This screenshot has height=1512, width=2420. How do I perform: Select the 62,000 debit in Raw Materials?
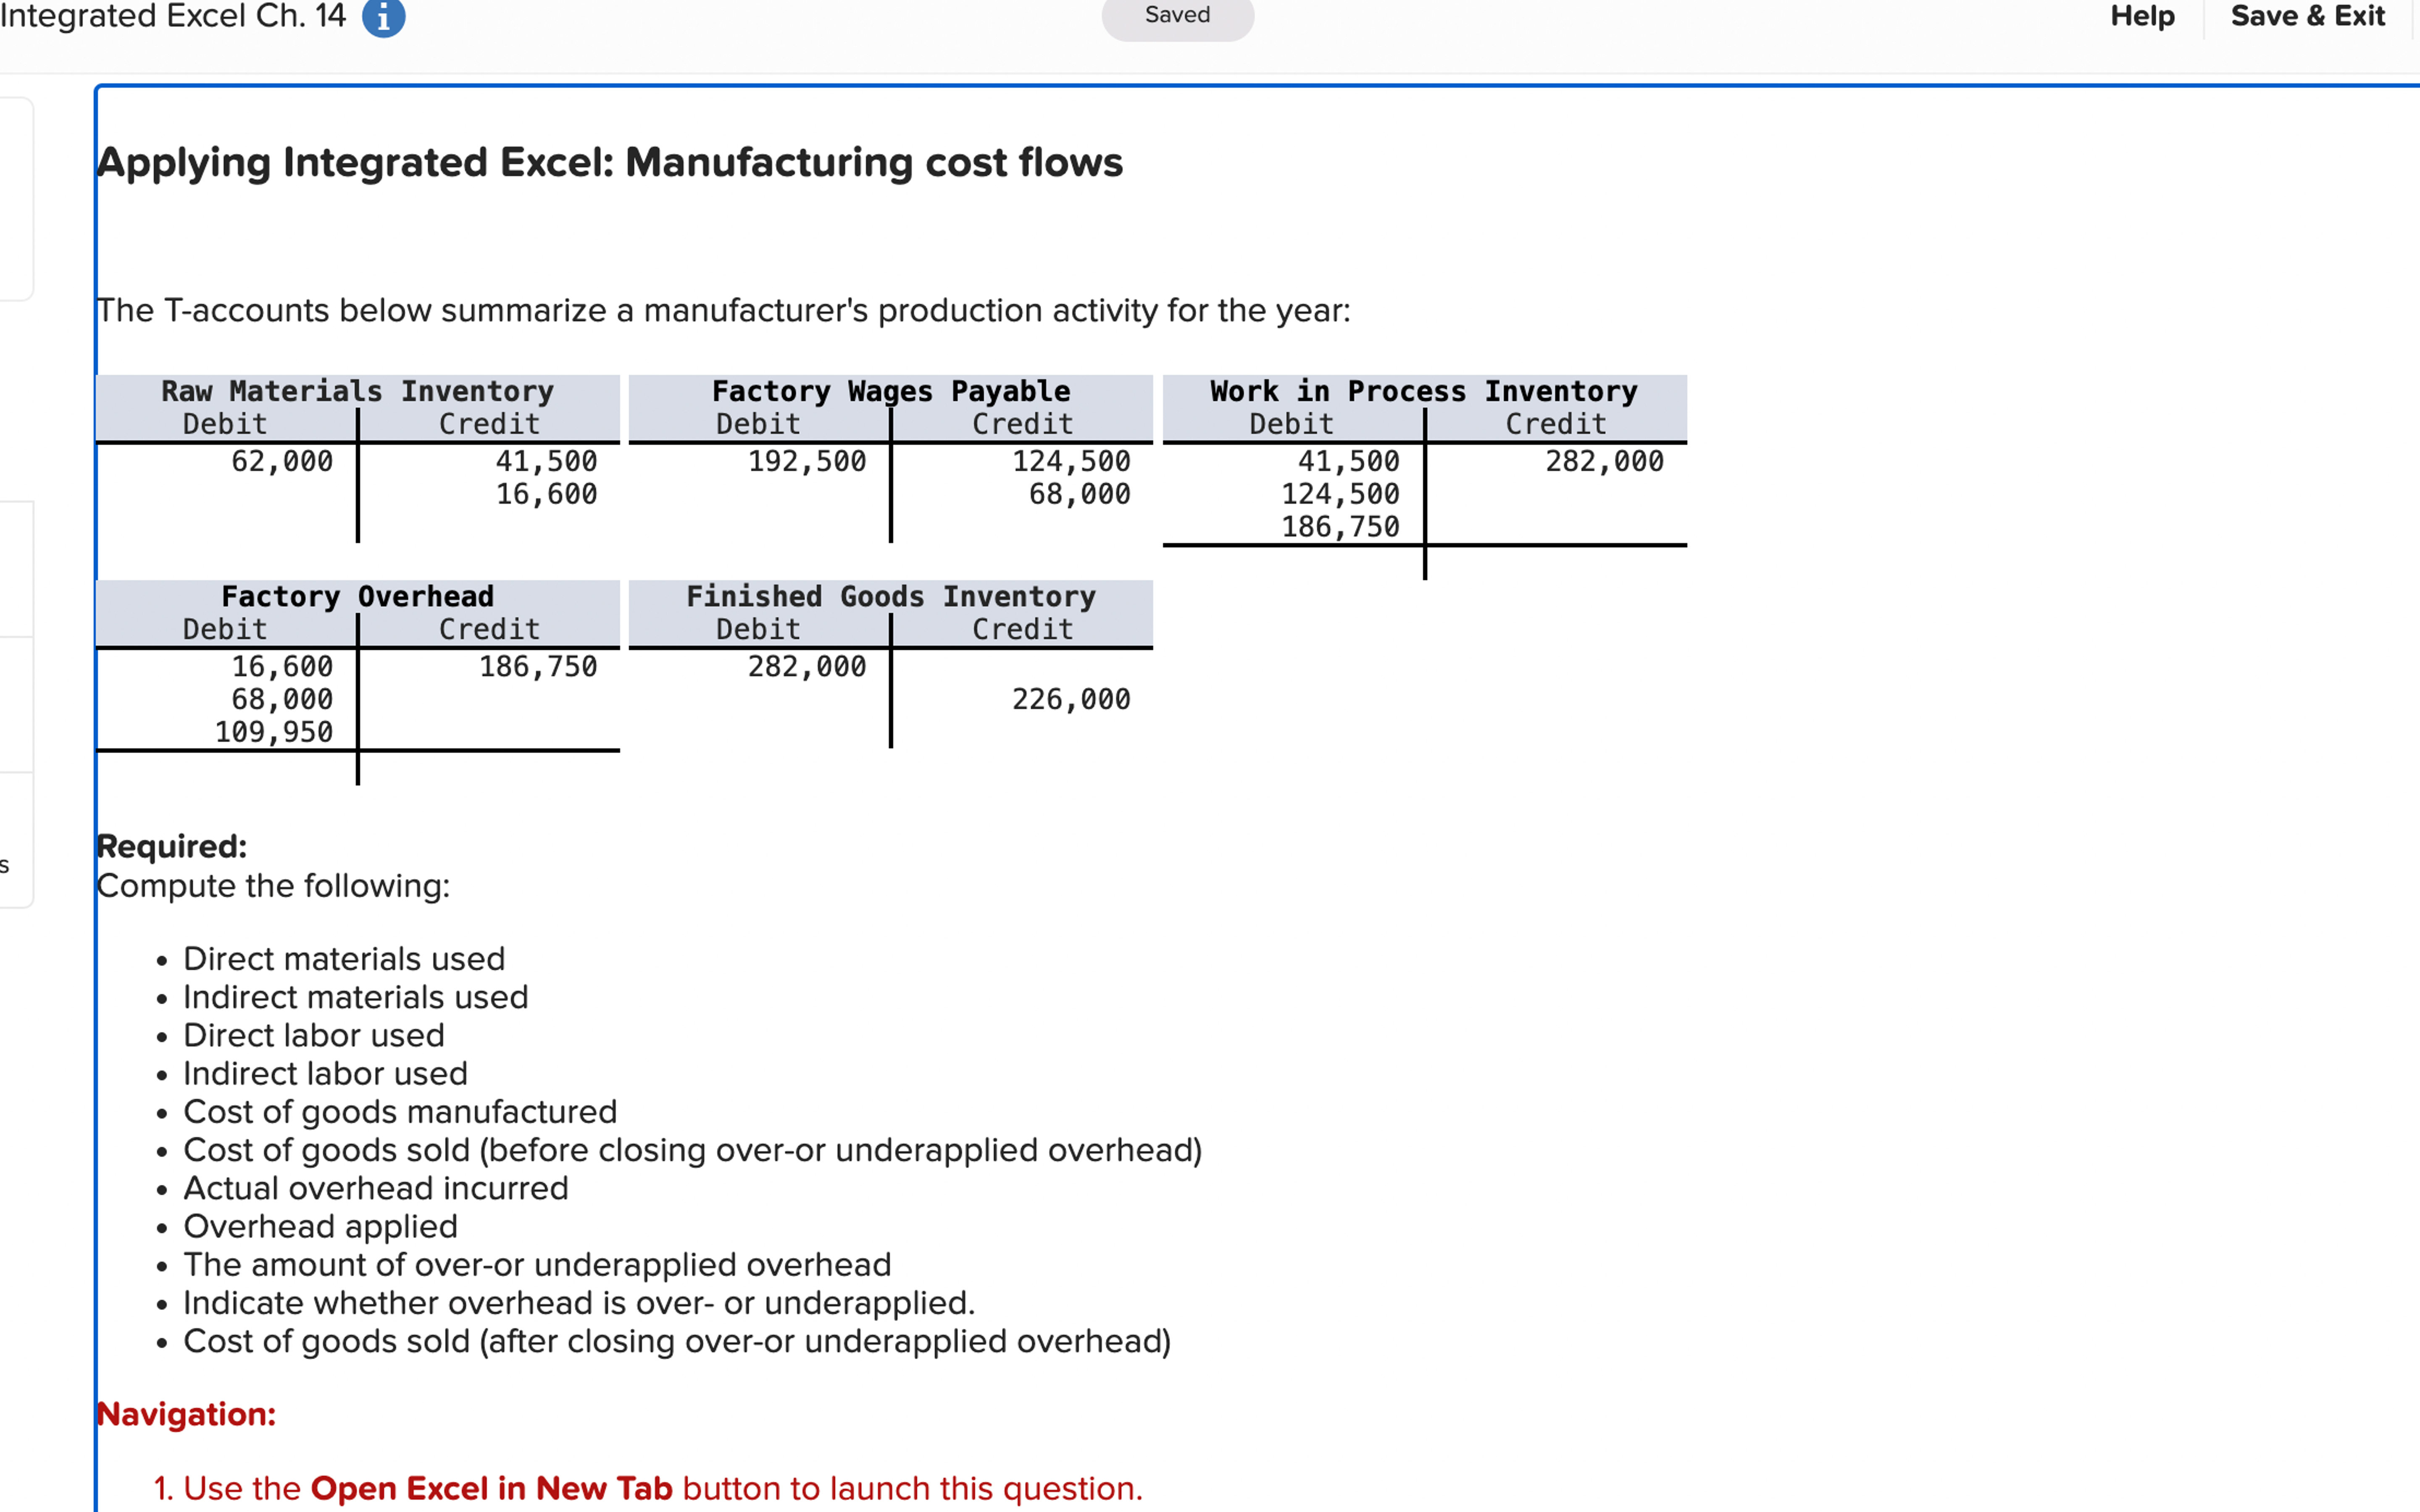[282, 461]
